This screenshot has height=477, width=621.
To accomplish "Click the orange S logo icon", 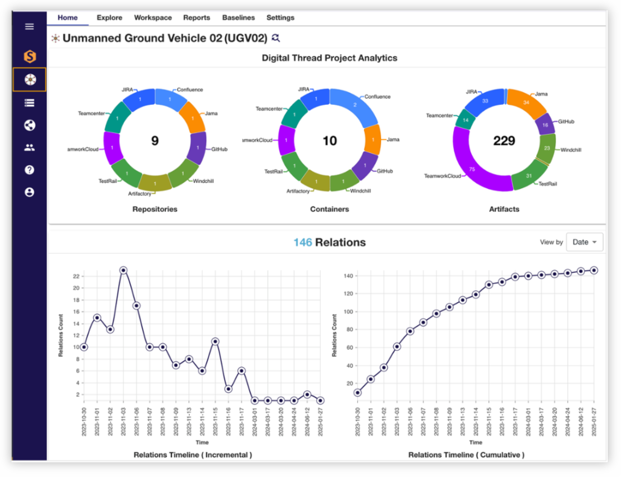I will tap(30, 56).
